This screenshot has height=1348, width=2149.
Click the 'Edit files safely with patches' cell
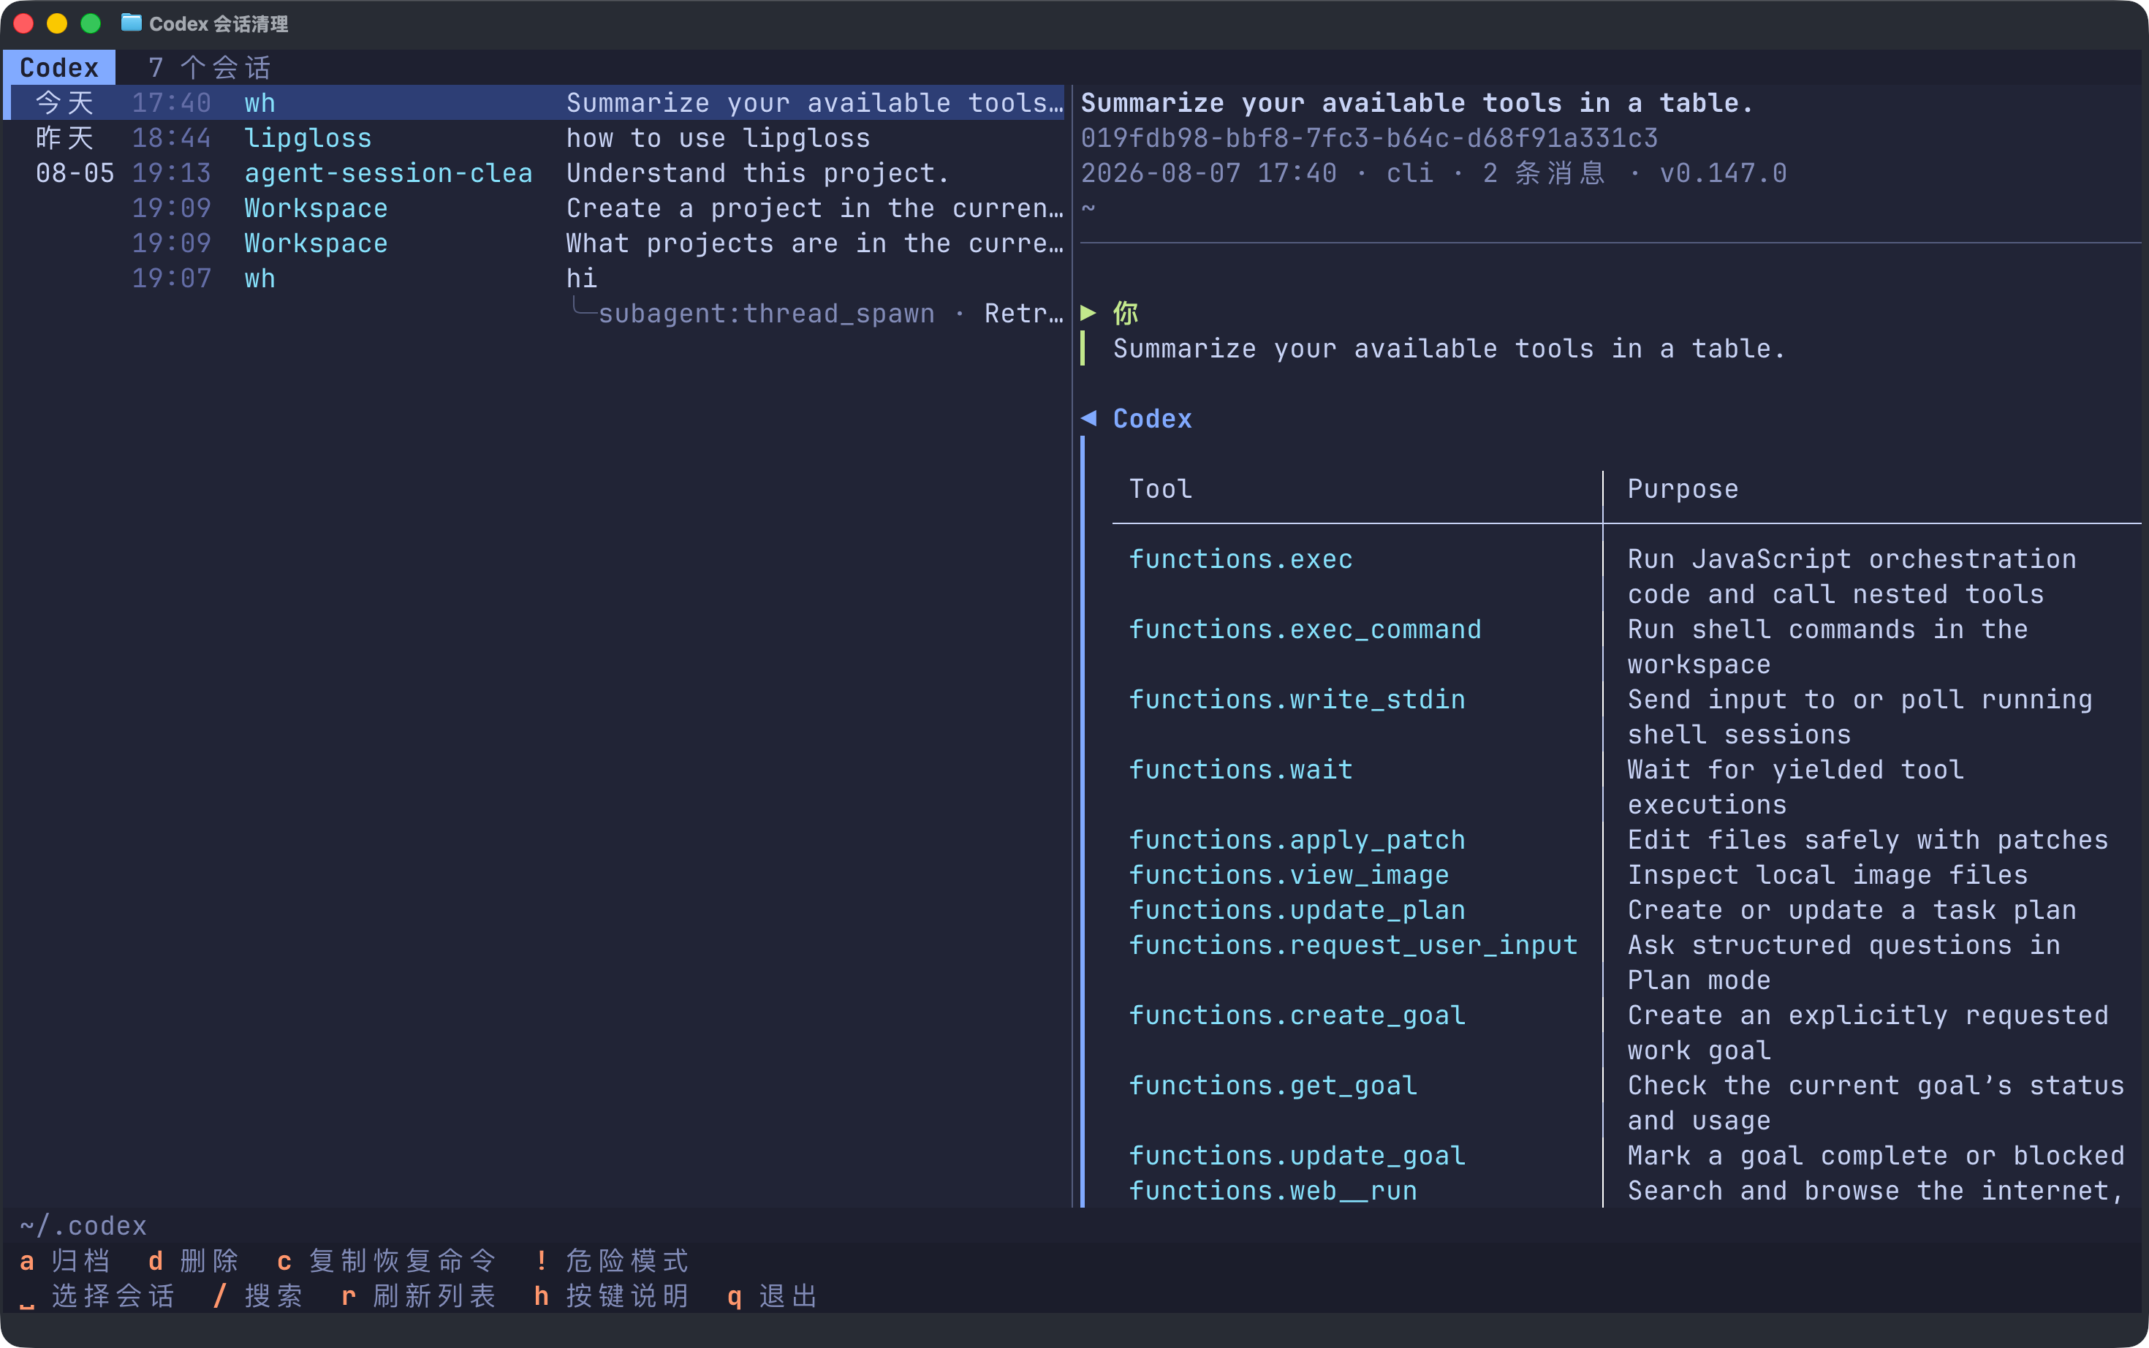(1868, 840)
